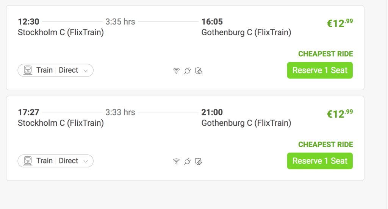Expand Train Direct chevron for 12:30 departure

(x=86, y=71)
